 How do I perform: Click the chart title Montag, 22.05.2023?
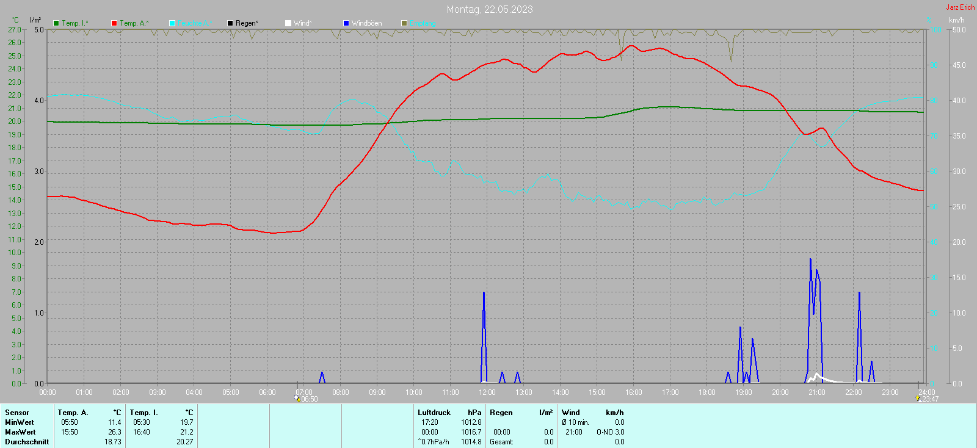tap(489, 9)
